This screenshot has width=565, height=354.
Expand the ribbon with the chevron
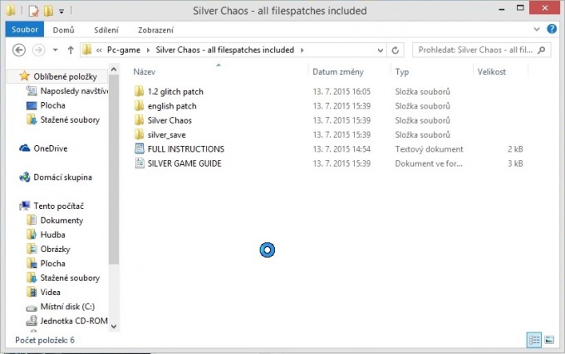pos(537,29)
